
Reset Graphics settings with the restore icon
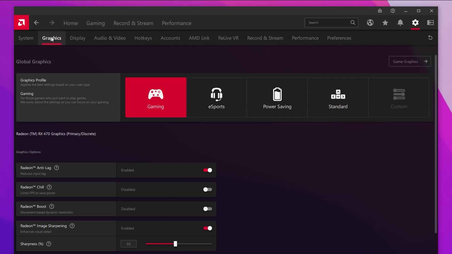(430, 38)
